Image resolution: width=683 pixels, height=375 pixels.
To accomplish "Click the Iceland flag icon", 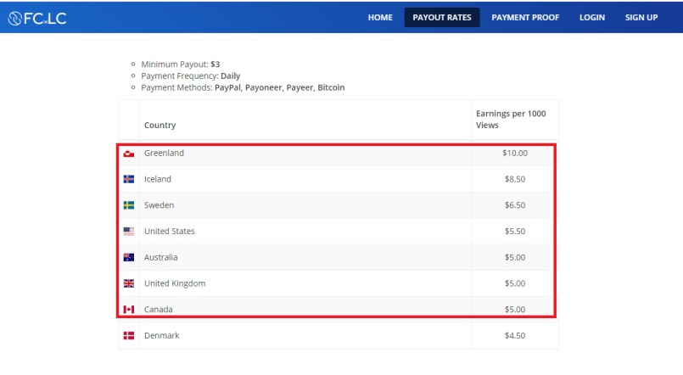I will 128,179.
